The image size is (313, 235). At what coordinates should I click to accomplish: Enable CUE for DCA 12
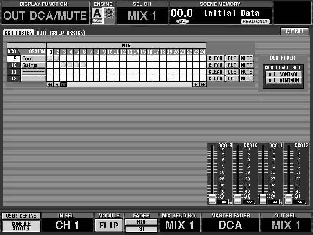coord(232,78)
